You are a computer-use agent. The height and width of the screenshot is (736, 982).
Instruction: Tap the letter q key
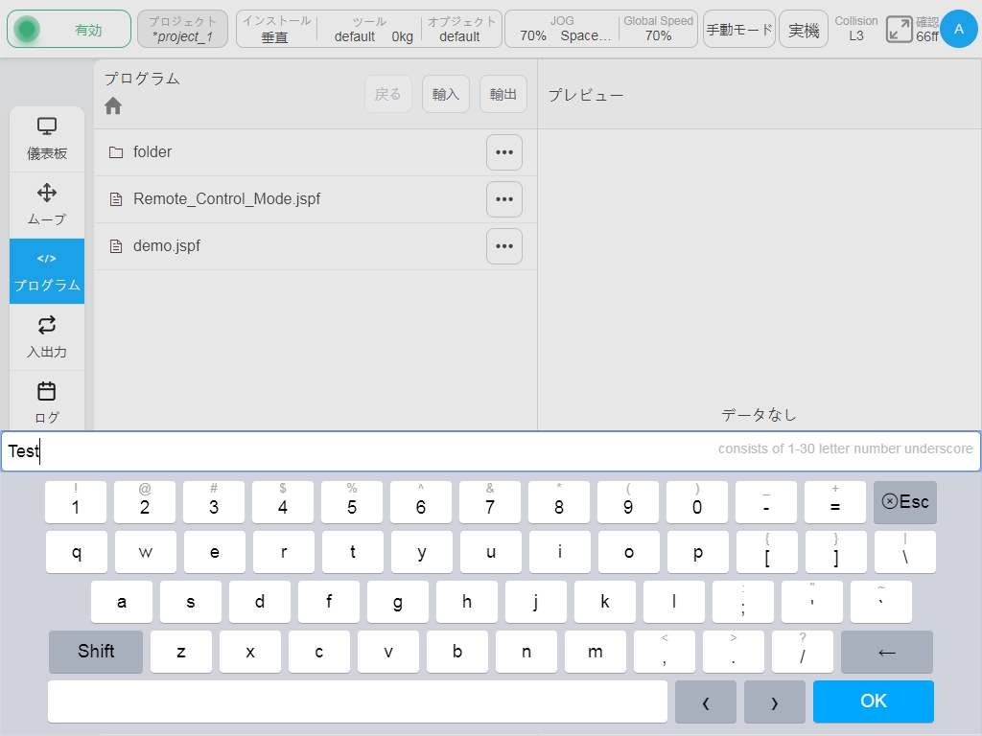(x=77, y=552)
